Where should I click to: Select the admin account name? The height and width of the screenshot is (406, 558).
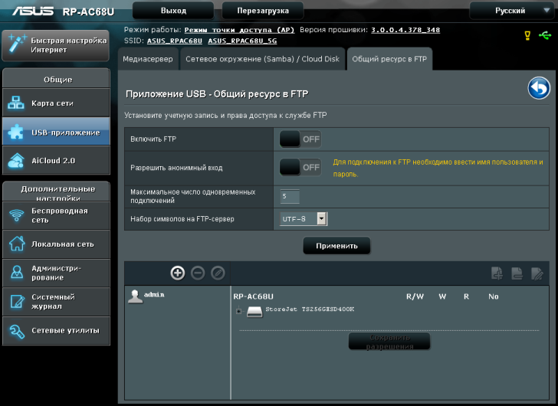click(154, 294)
